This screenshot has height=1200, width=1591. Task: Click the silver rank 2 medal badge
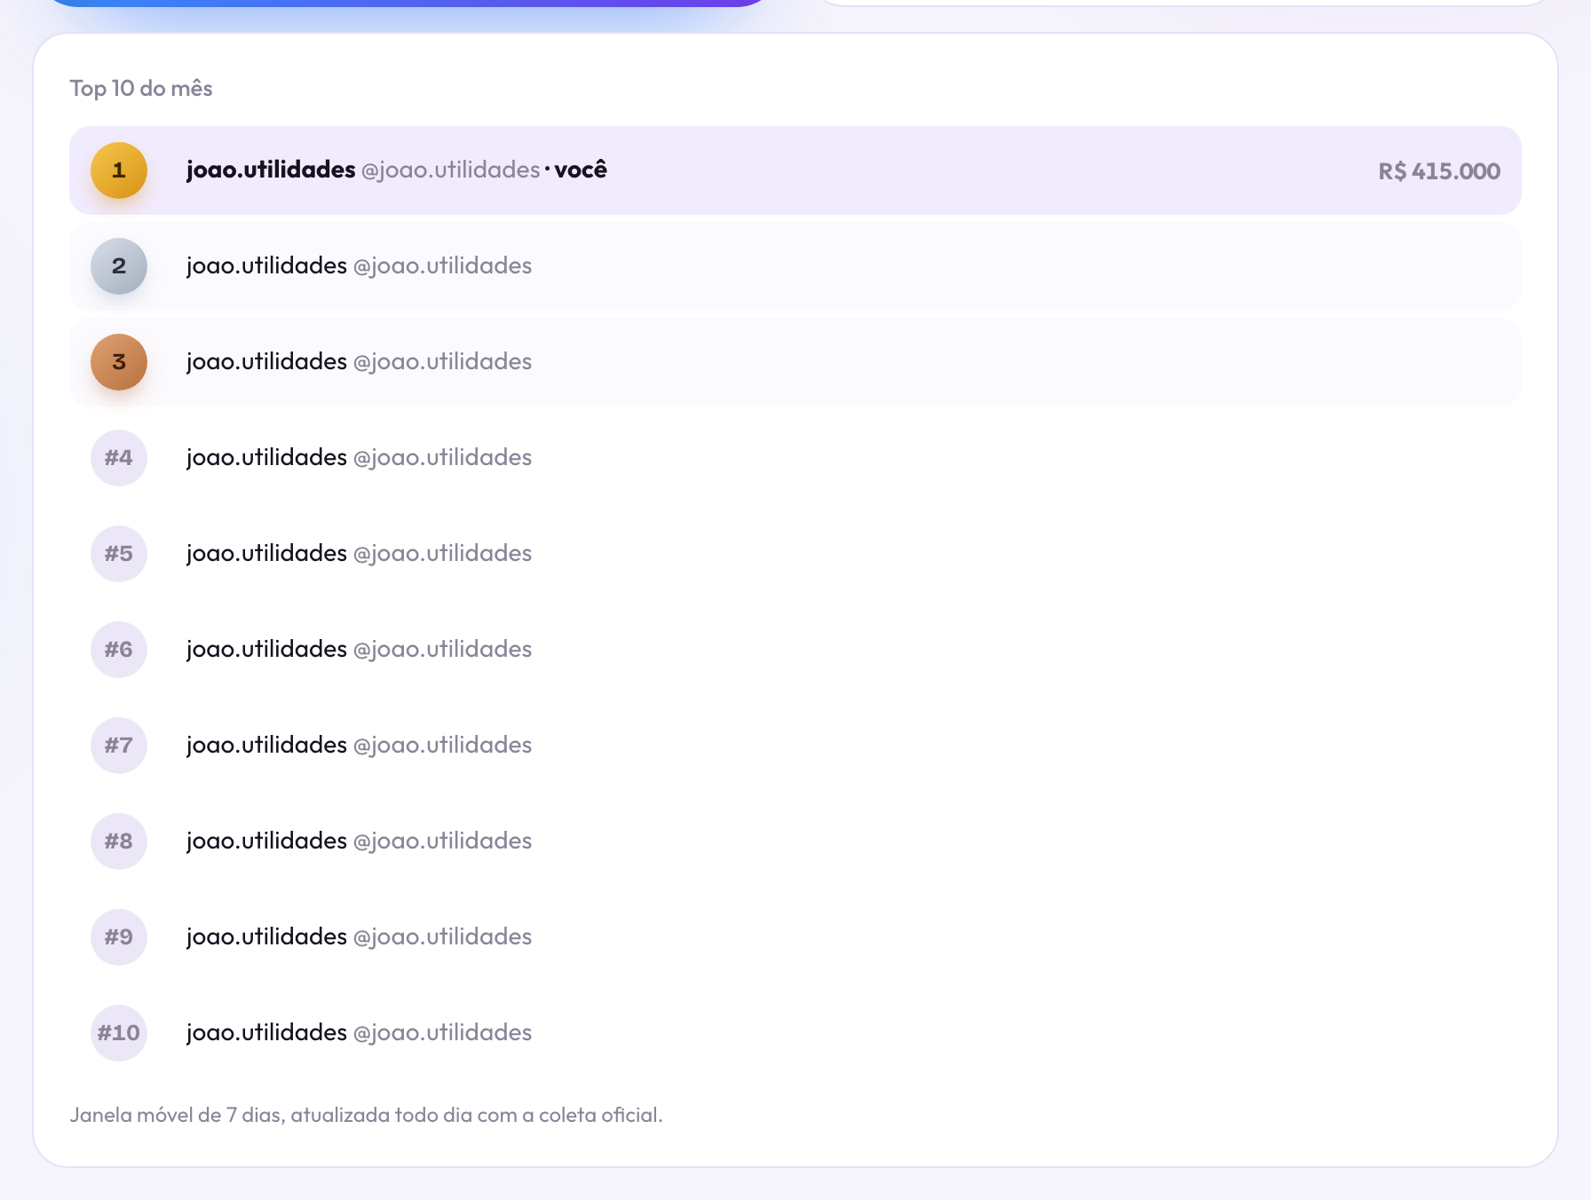click(x=119, y=266)
